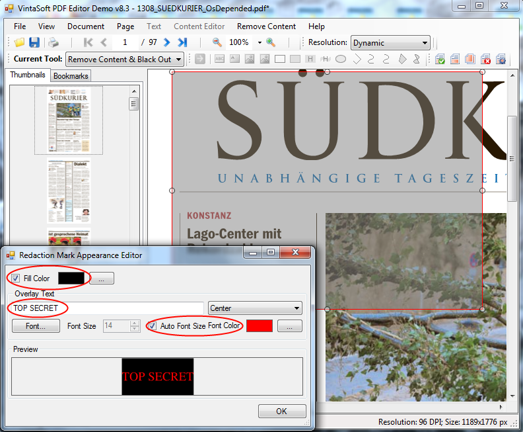Click the OK button
The image size is (523, 432).
(282, 411)
